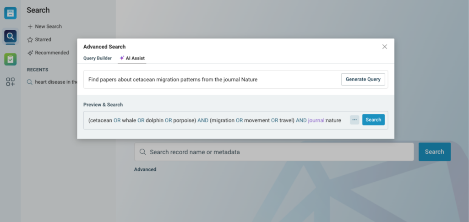Open the archive drawer app icon
The image size is (469, 222).
(11, 13)
